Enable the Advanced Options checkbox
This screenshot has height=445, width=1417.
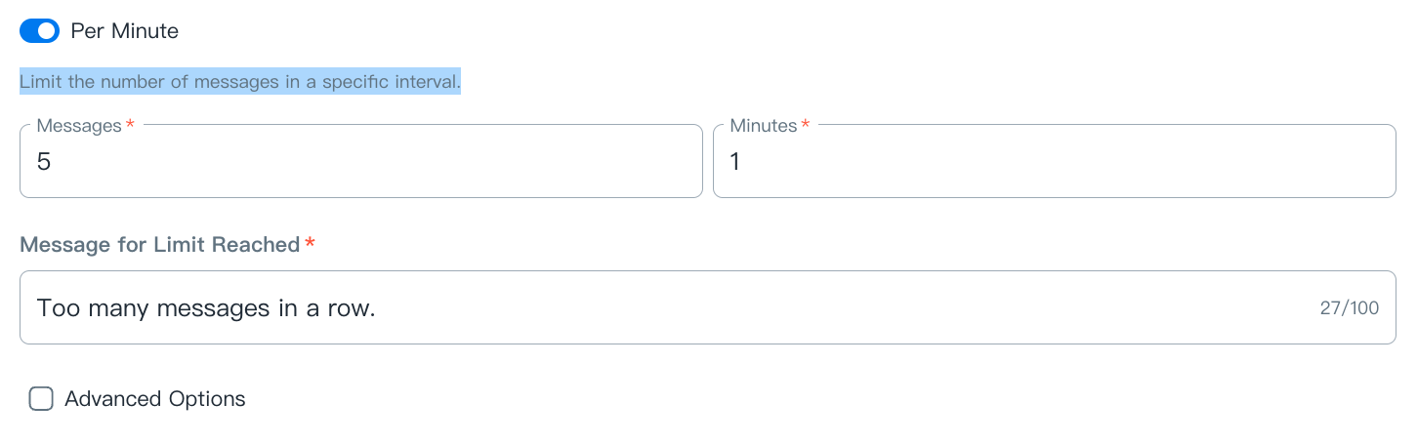click(x=41, y=399)
